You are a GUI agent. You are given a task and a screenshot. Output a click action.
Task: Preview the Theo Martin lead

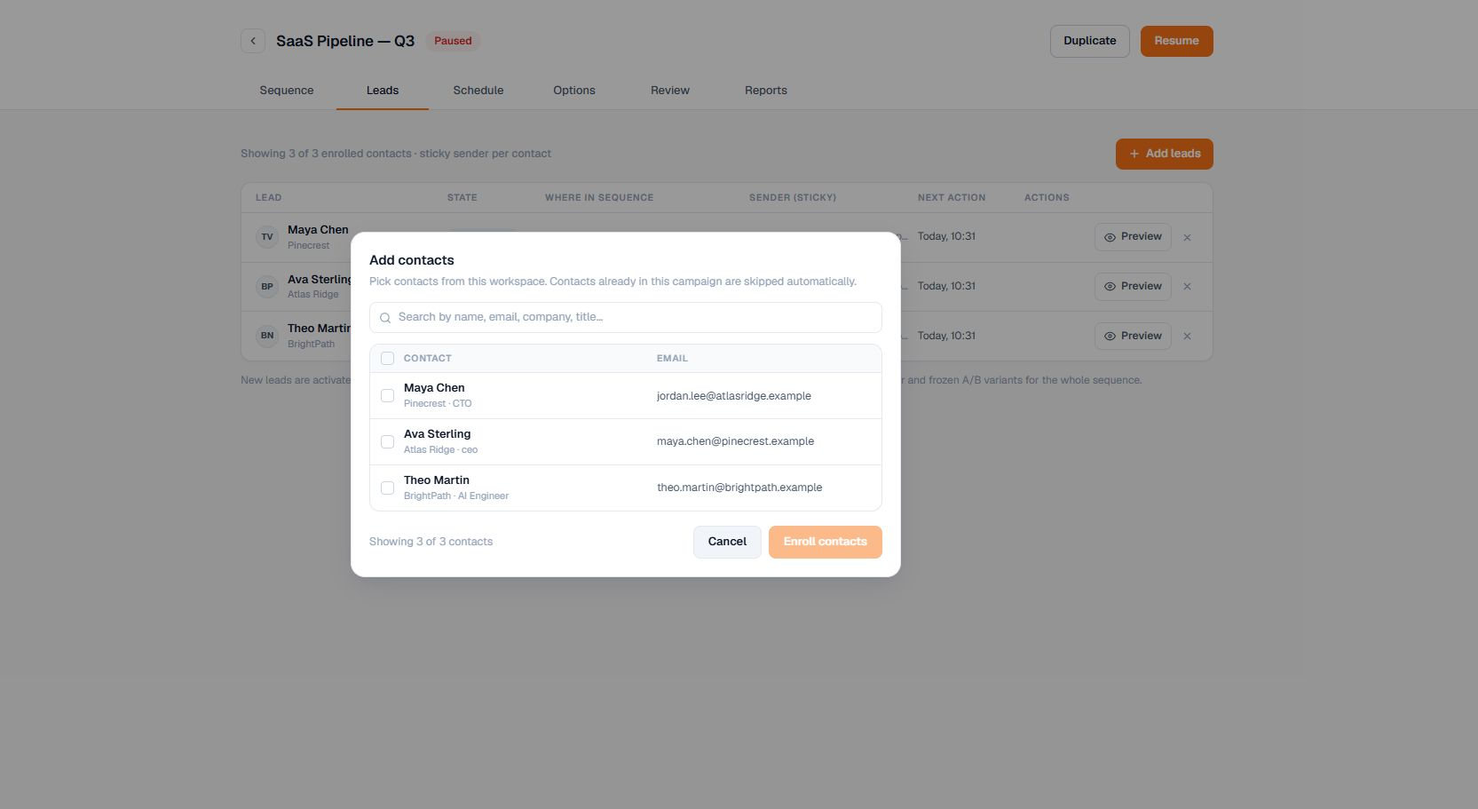pyautogui.click(x=1133, y=337)
